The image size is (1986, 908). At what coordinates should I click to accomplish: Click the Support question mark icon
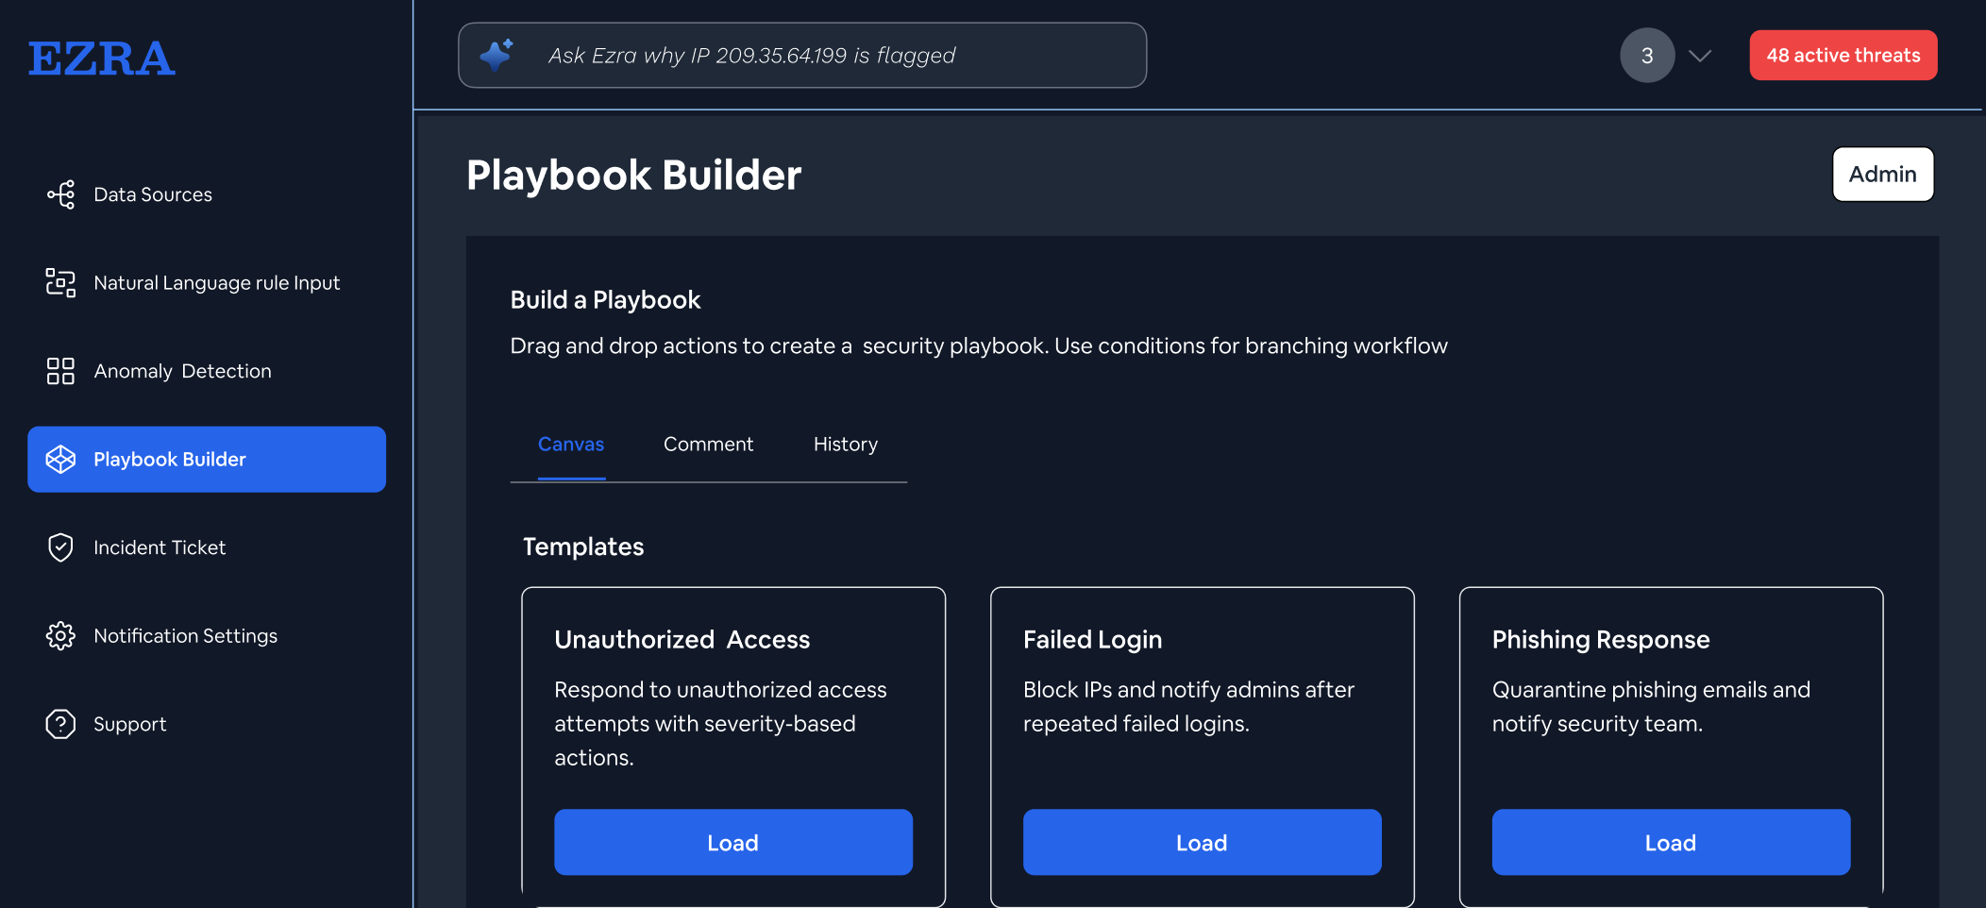pos(60,724)
